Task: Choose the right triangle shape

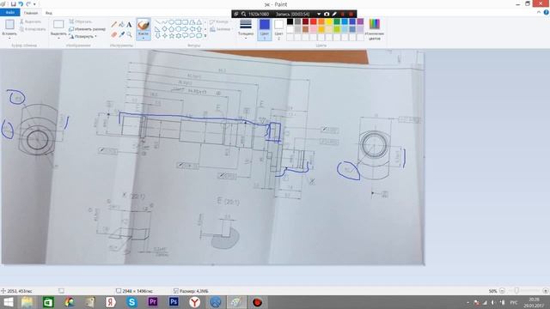Action: click(x=157, y=29)
